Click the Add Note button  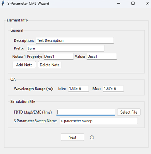(24, 65)
